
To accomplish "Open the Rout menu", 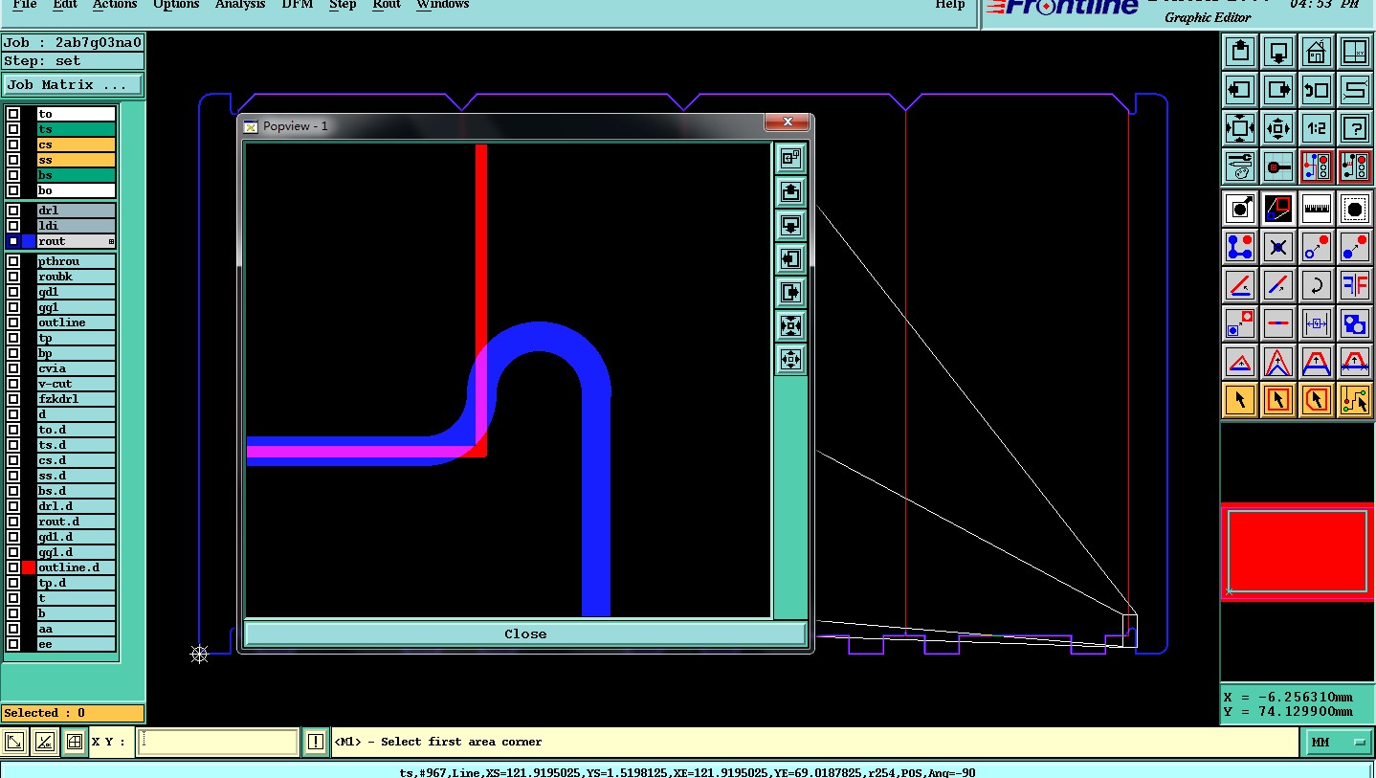I will [387, 5].
